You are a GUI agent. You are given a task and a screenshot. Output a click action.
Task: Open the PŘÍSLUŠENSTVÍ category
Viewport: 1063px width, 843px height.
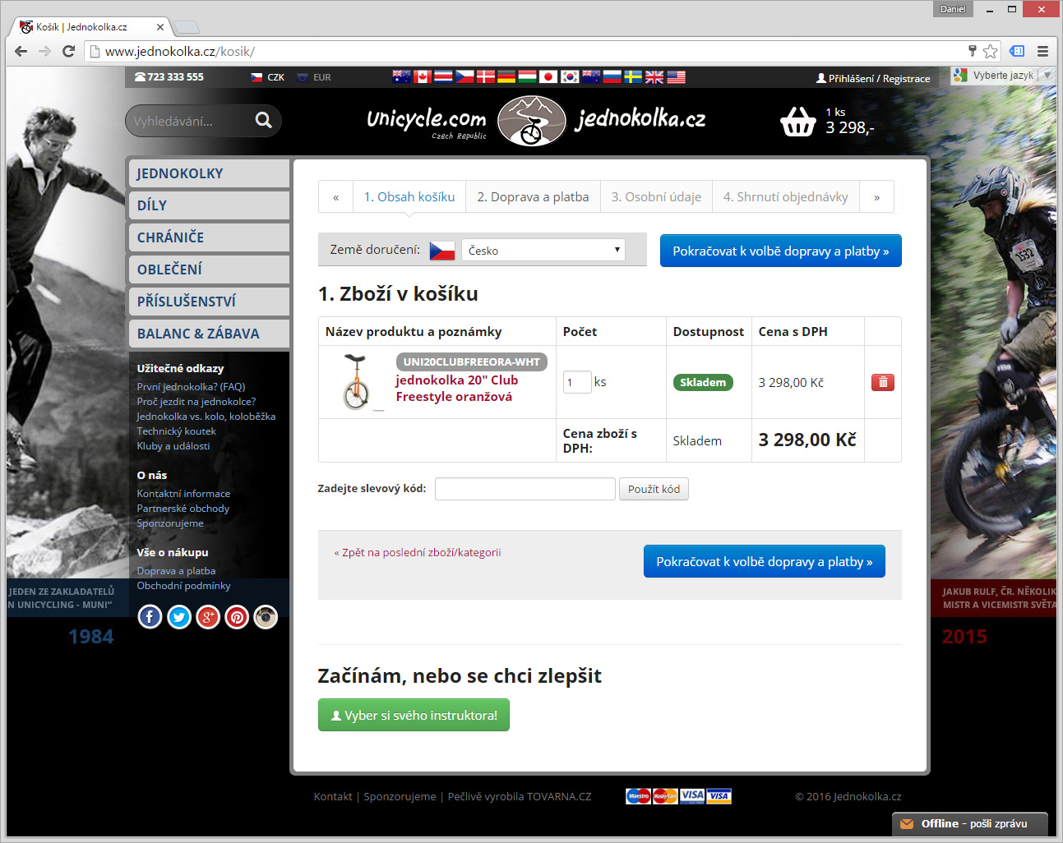(x=209, y=302)
